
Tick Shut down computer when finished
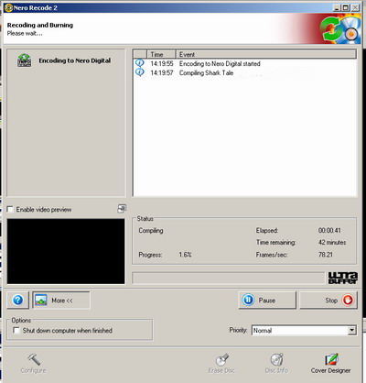click(x=16, y=331)
